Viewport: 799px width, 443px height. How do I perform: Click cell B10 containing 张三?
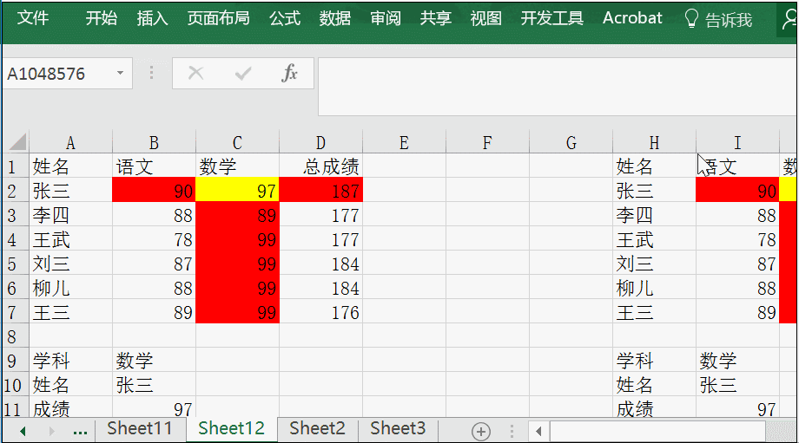pos(154,385)
